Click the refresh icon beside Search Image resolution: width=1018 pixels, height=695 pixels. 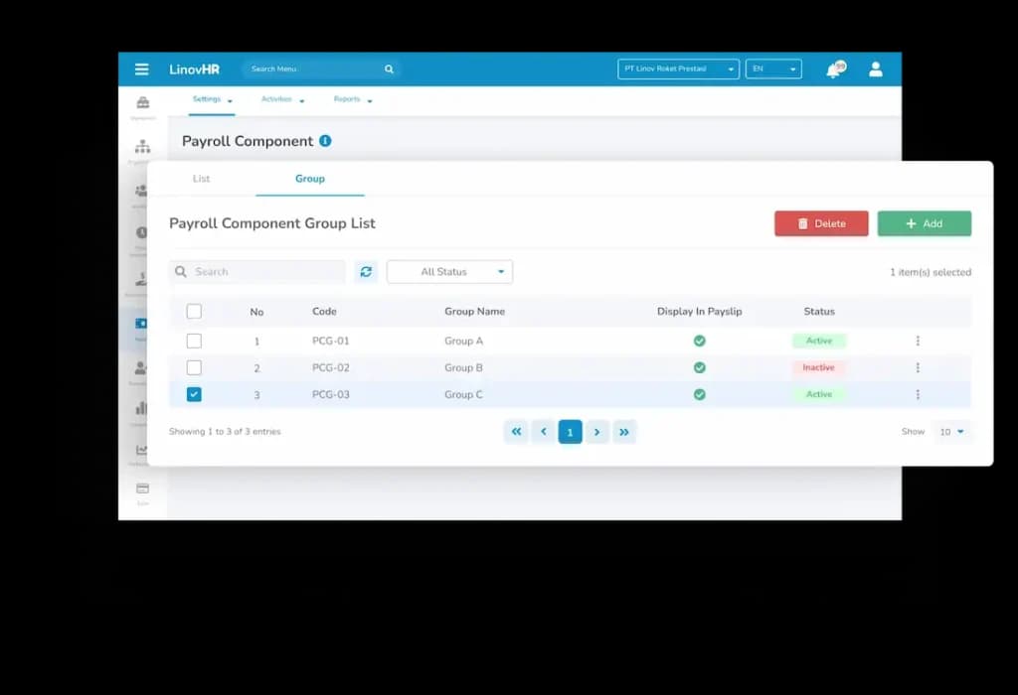coord(366,272)
